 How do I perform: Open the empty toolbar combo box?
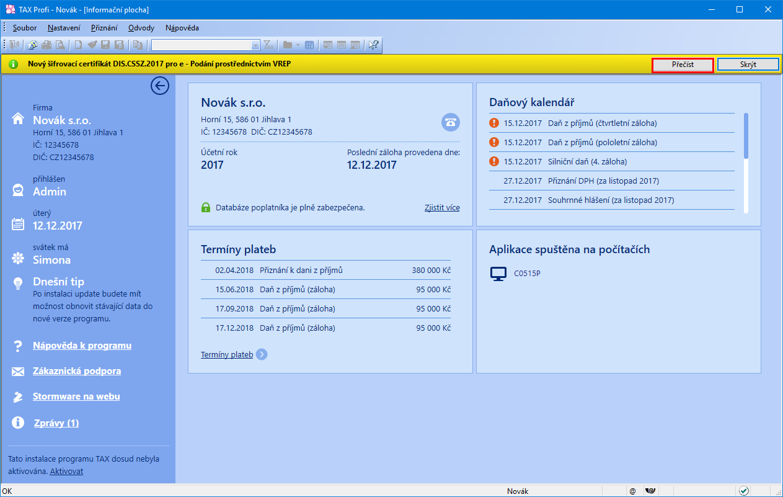pyautogui.click(x=206, y=45)
